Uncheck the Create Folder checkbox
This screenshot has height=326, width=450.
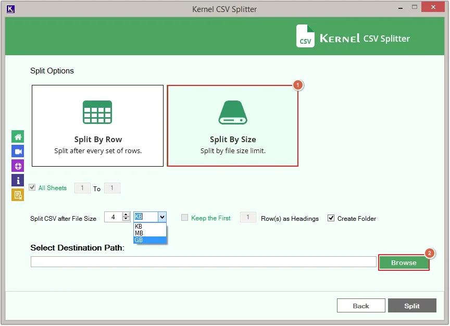(331, 218)
